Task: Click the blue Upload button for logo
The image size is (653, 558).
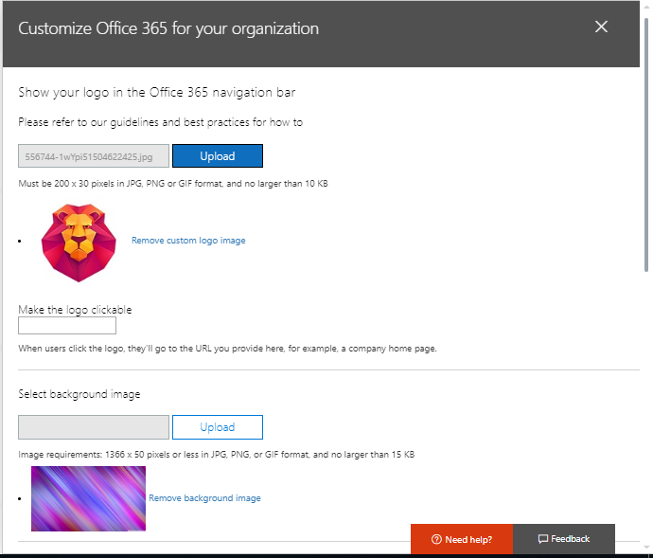Action: tap(218, 155)
